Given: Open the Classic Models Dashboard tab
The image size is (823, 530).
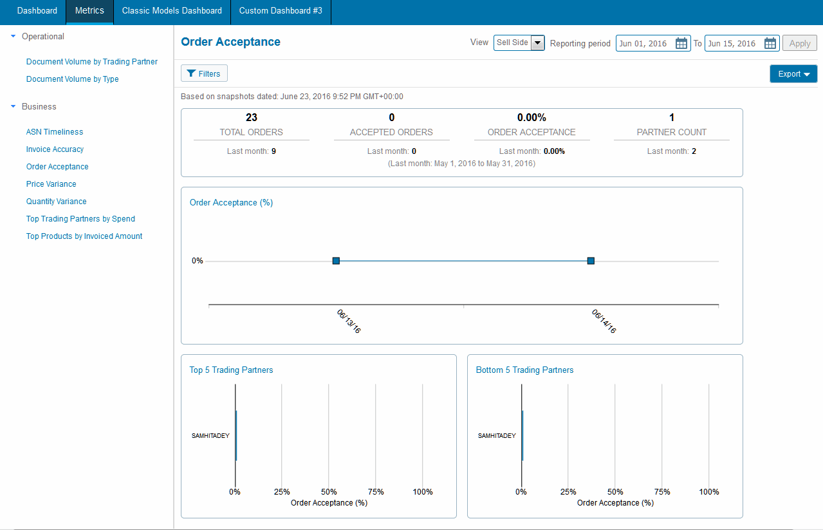Looking at the screenshot, I should pos(172,11).
